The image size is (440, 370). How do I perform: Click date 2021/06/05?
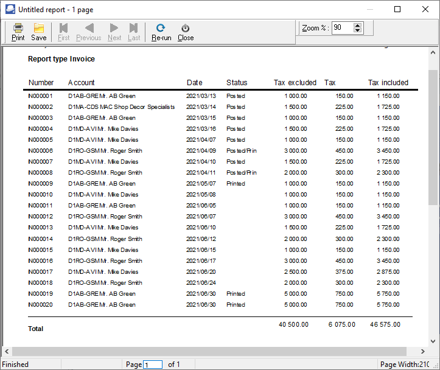tap(201, 205)
